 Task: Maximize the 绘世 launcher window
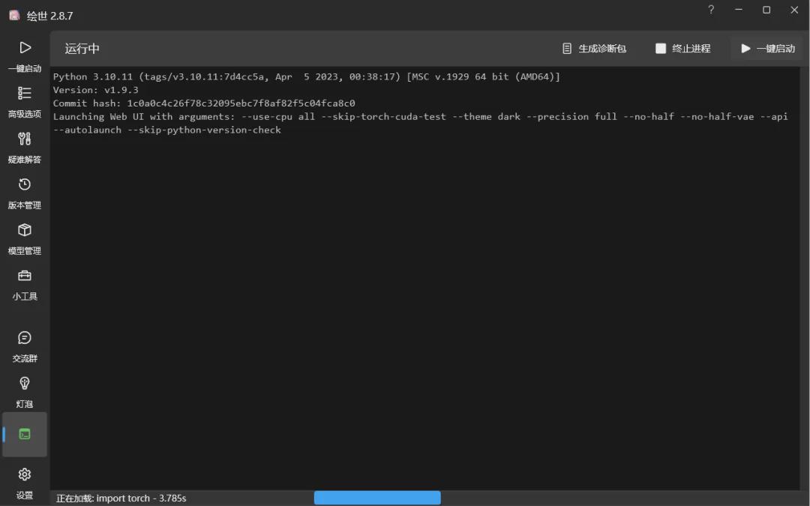766,10
